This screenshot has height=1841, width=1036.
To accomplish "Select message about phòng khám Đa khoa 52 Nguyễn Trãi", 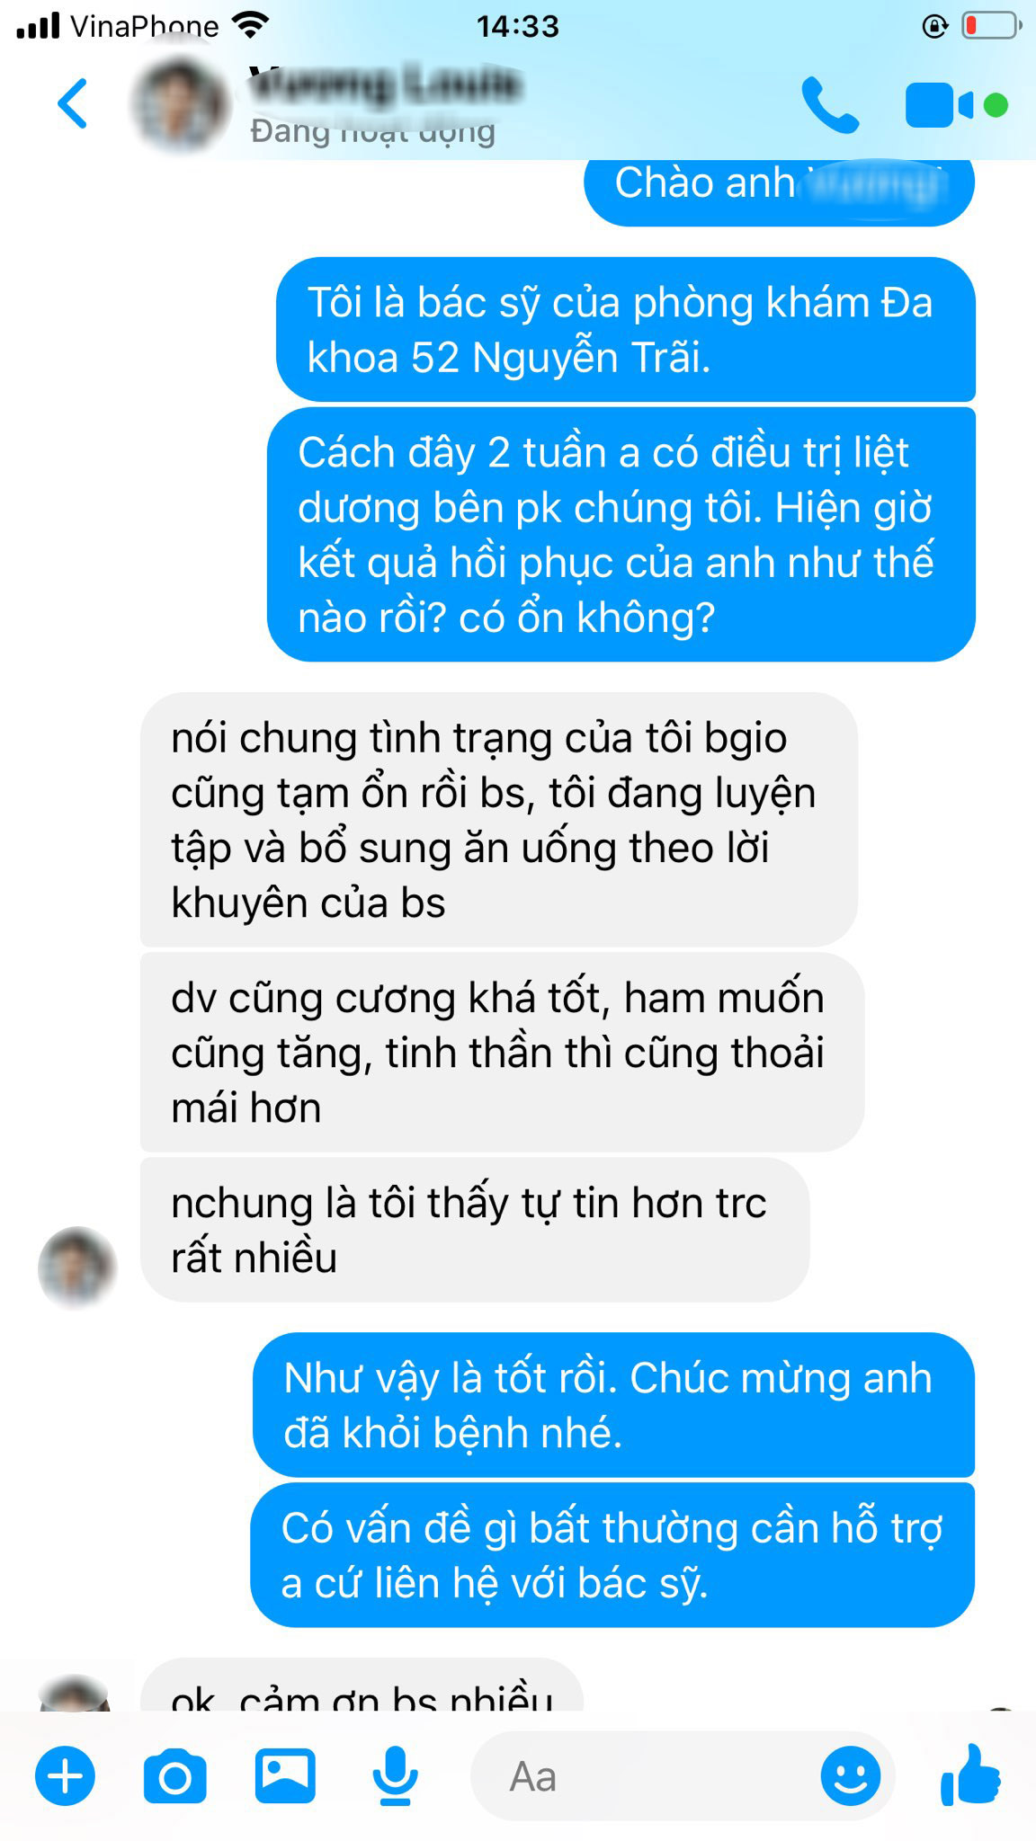I will pyautogui.click(x=626, y=330).
